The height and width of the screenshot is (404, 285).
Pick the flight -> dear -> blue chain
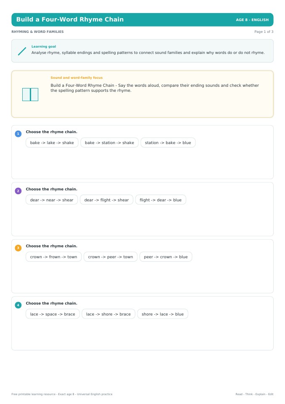tap(161, 200)
